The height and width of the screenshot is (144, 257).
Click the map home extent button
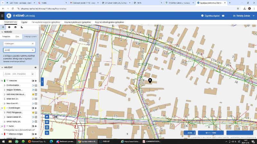[47, 116]
